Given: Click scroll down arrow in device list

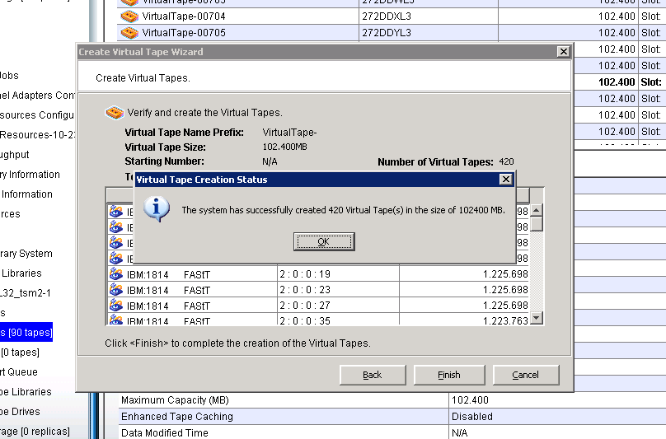Looking at the screenshot, I should 537,318.
